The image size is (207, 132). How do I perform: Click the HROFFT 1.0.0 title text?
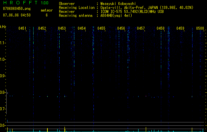coord(26,3)
